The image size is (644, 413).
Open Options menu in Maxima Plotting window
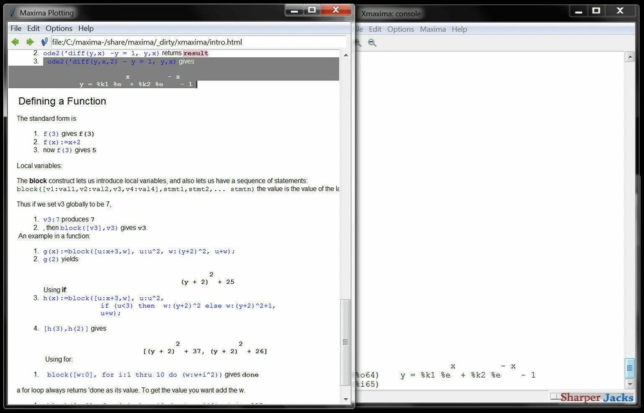(59, 28)
